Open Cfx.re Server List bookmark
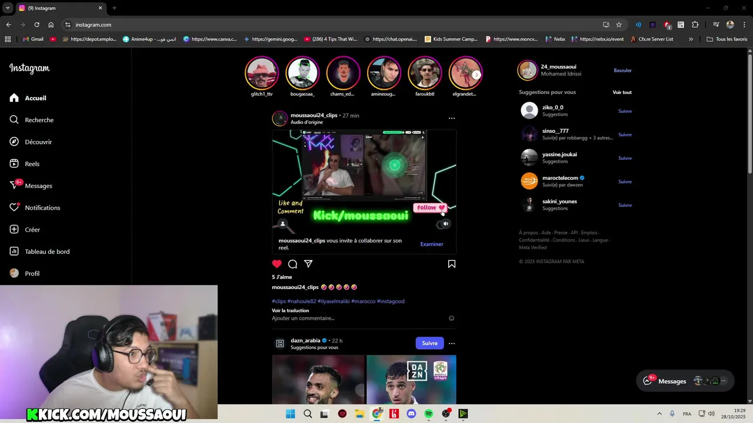753x423 pixels. coord(652,39)
